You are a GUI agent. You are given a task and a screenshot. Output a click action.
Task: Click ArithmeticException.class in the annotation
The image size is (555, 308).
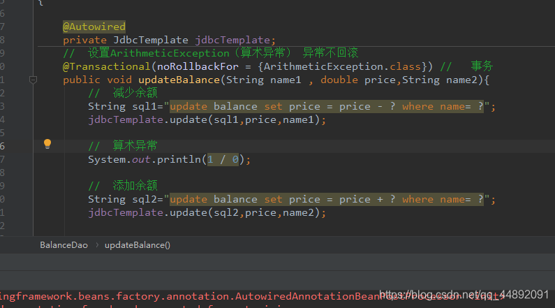tap(342, 66)
